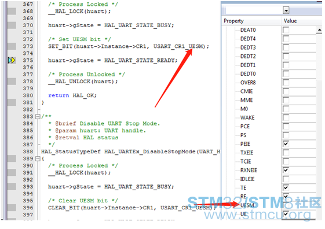The width and height of the screenshot is (325, 229).
Task: Click the scroll up arrow in property panel
Action: pos(319,30)
